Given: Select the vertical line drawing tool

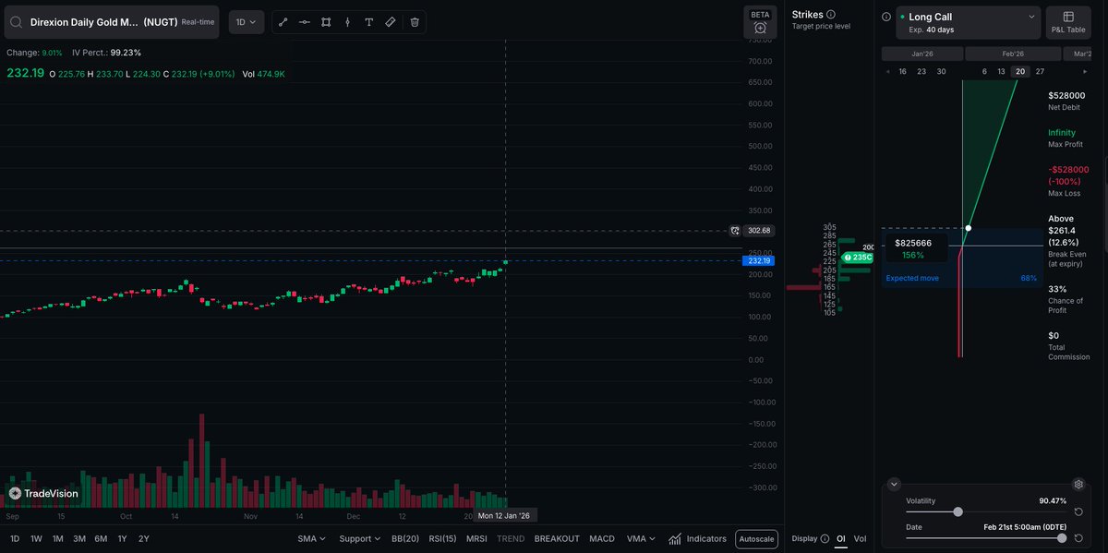Looking at the screenshot, I should [x=347, y=21].
